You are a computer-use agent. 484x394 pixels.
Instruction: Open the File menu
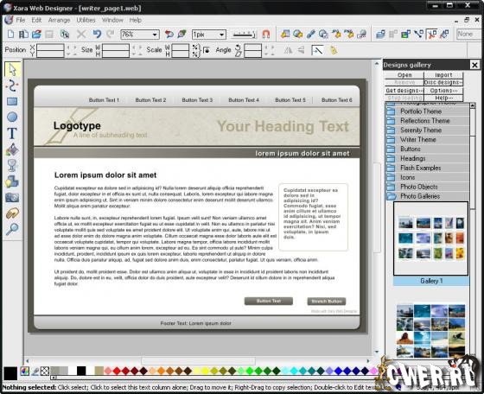point(21,20)
